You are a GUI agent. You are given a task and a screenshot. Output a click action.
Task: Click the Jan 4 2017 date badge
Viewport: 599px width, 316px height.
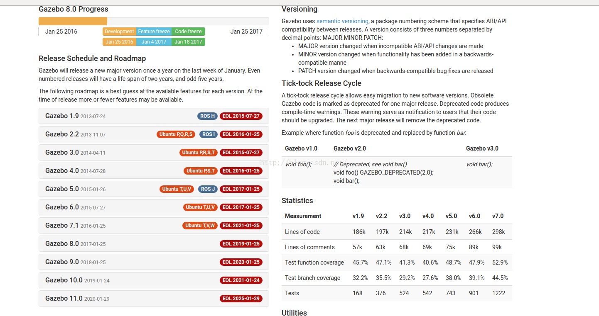(x=154, y=42)
